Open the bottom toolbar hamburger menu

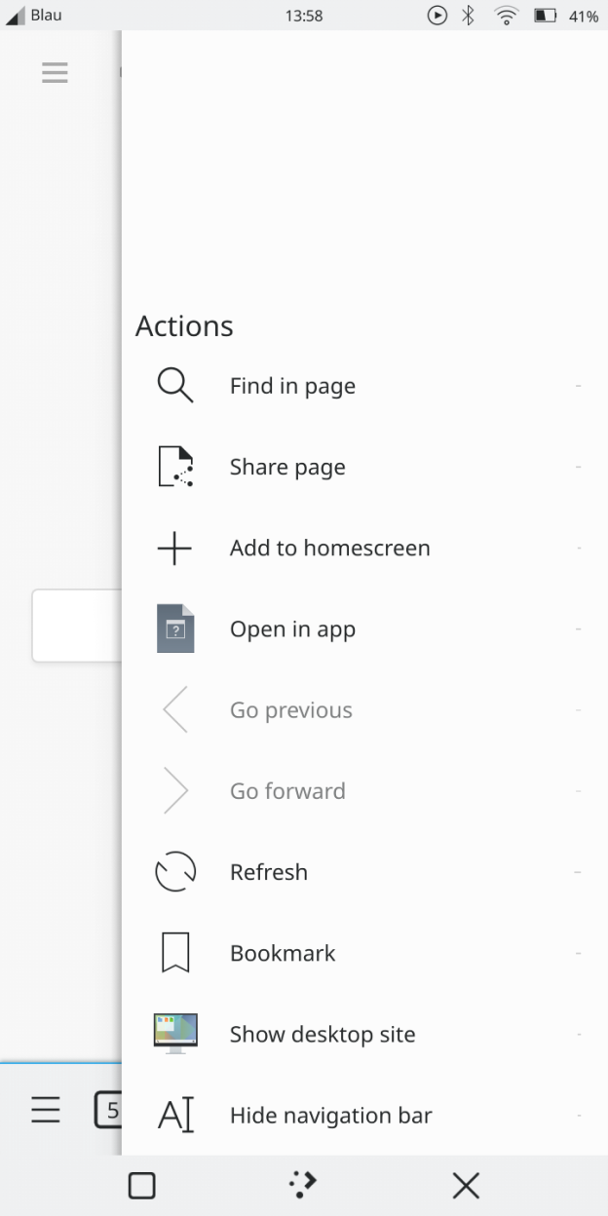46,1110
